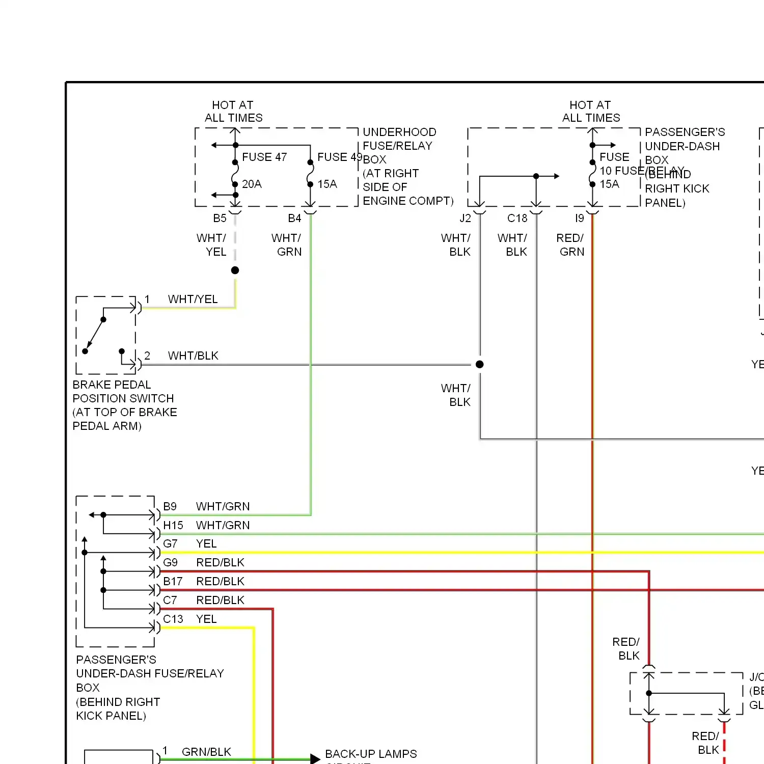Select the G7 YEL terminal label

[189, 543]
